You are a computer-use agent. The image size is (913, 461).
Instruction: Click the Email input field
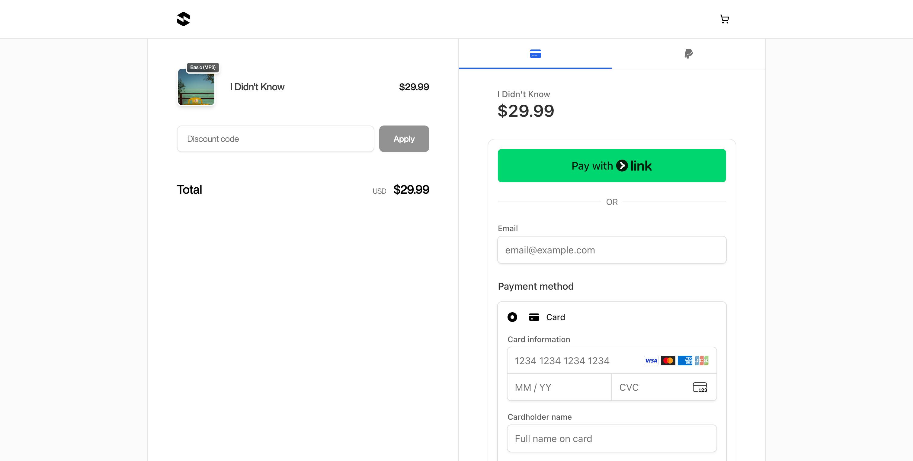pyautogui.click(x=612, y=250)
